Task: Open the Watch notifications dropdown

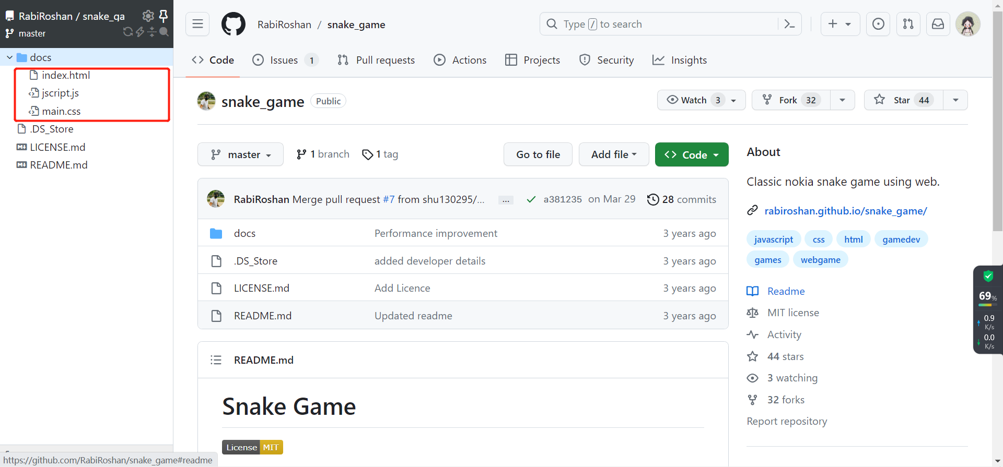Action: [701, 100]
